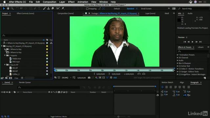210x118 pixels.
Task: Click the Set In point bracket
Action: (94, 74)
